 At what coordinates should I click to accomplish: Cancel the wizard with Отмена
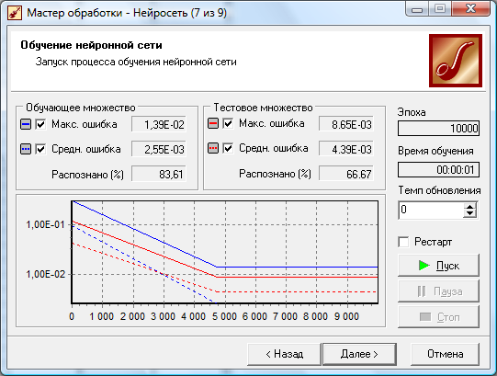point(445,354)
